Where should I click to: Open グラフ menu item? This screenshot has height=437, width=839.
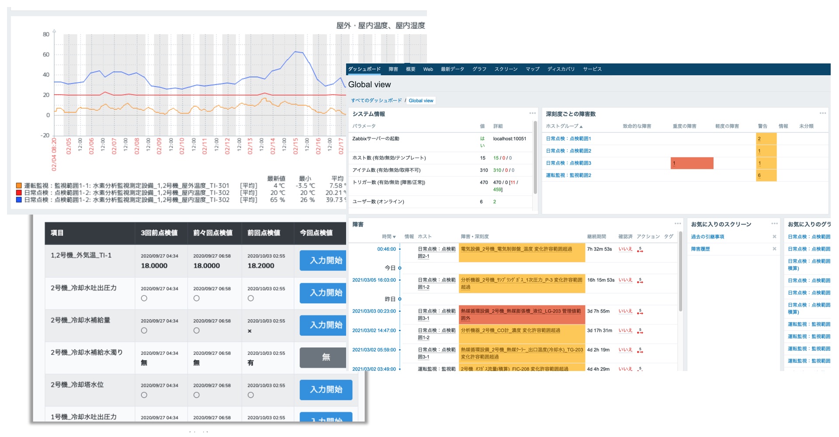point(479,69)
